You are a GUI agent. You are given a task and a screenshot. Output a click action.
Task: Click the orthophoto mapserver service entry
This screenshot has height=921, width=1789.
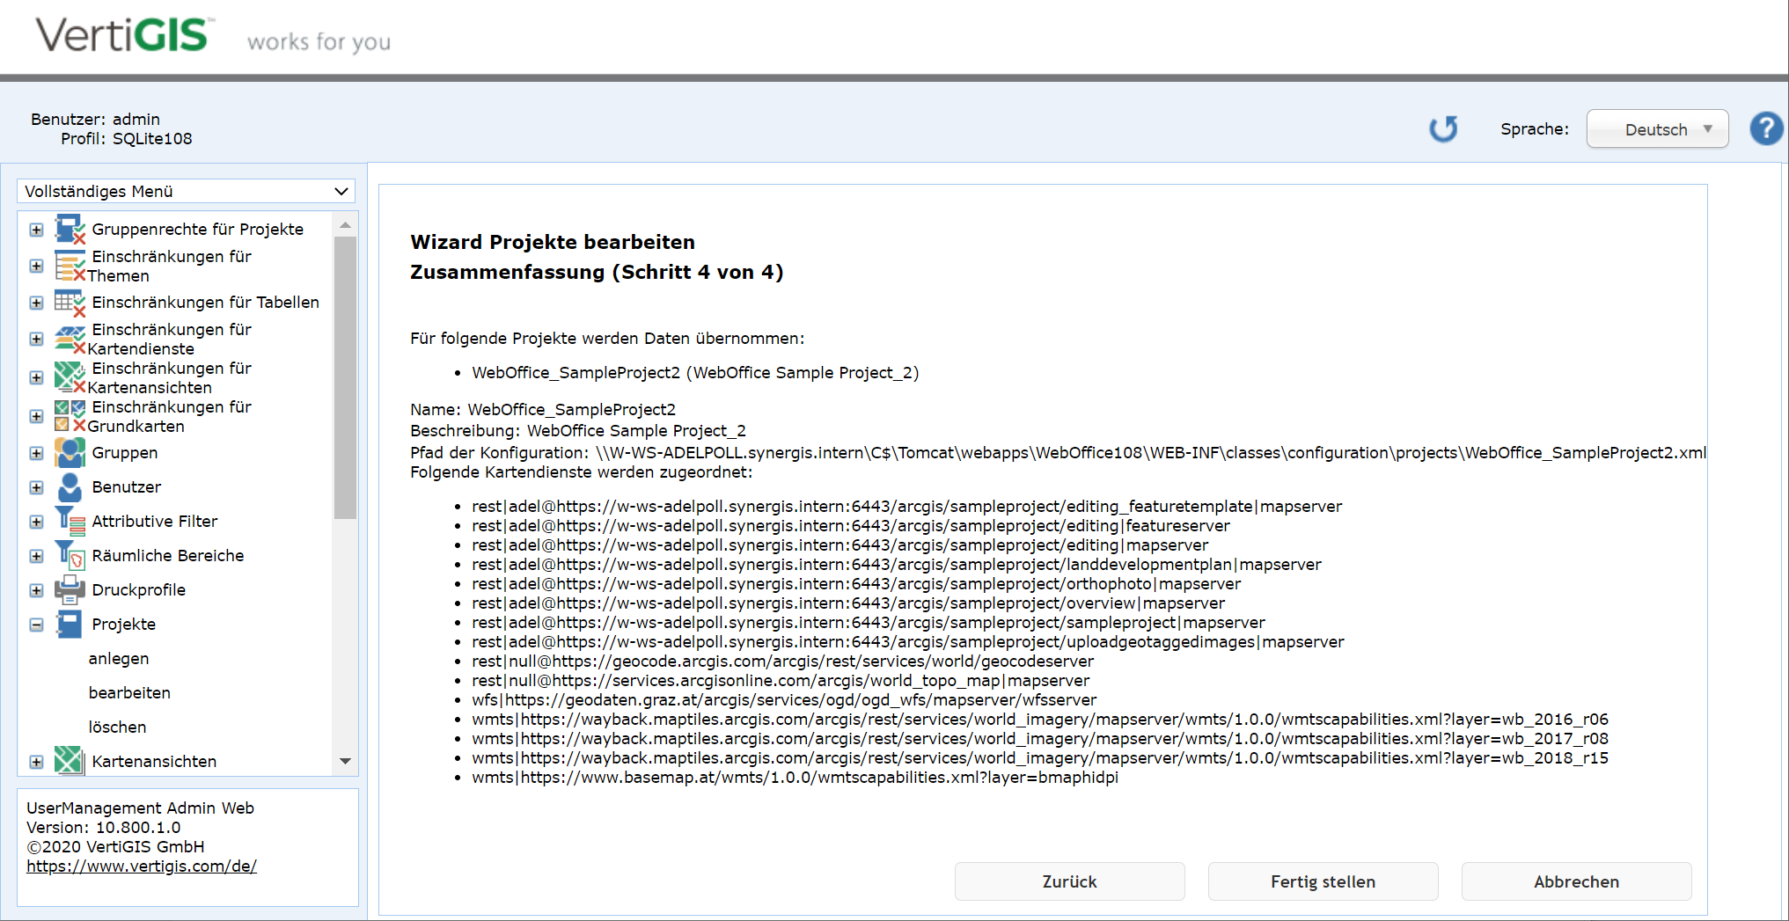(856, 584)
